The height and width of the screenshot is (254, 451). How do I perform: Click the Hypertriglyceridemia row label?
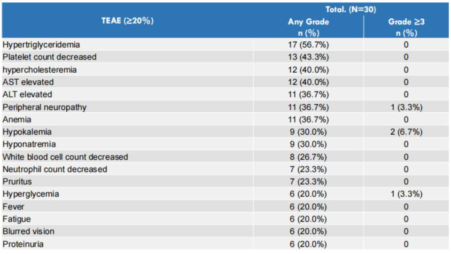[x=41, y=45]
